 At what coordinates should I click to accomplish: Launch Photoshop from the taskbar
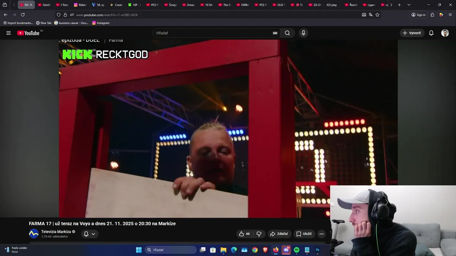click(317, 250)
